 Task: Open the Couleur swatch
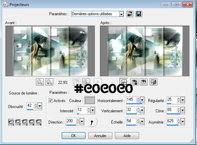90,100
